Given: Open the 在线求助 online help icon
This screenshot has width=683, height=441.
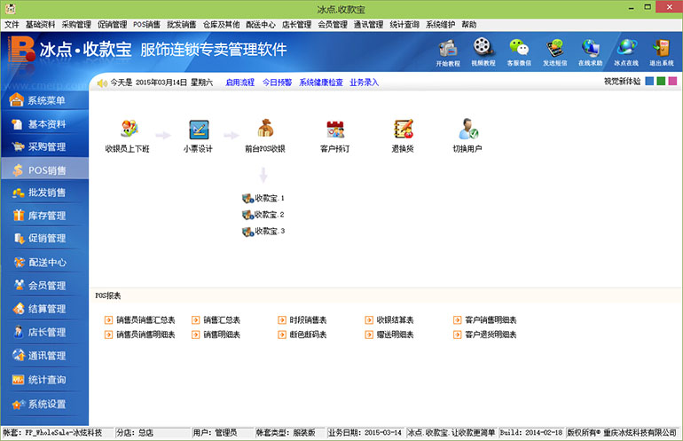Looking at the screenshot, I should pos(591,48).
